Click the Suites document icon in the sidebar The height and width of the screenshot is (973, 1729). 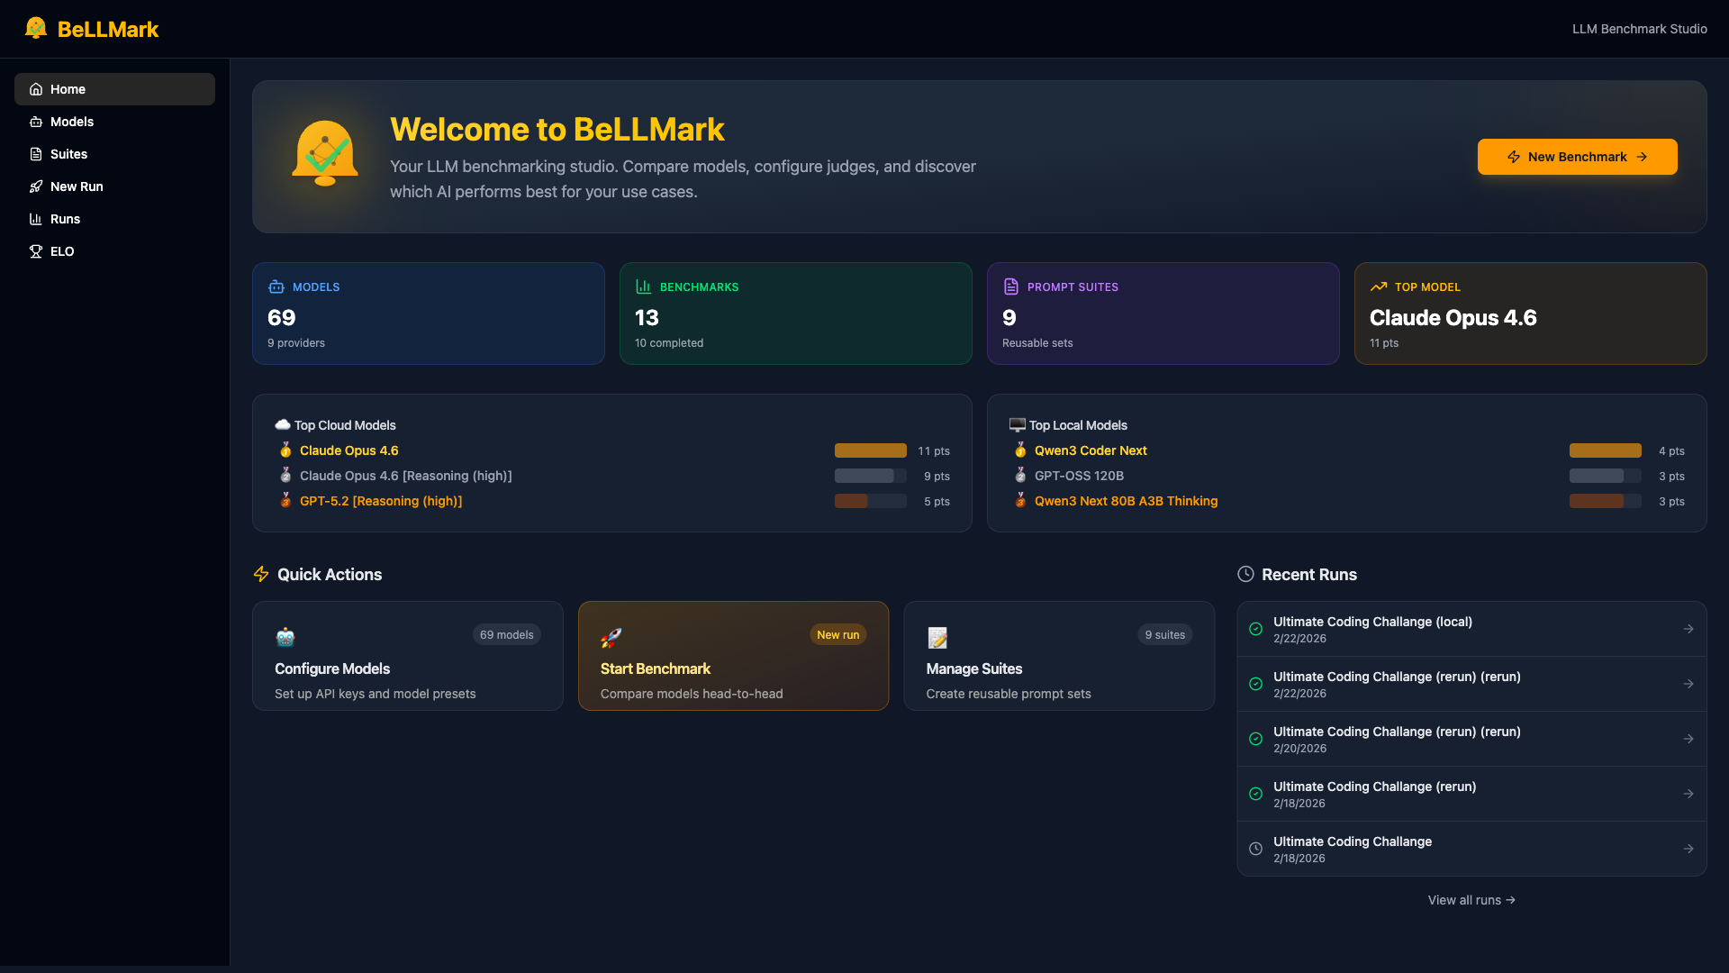click(x=35, y=154)
